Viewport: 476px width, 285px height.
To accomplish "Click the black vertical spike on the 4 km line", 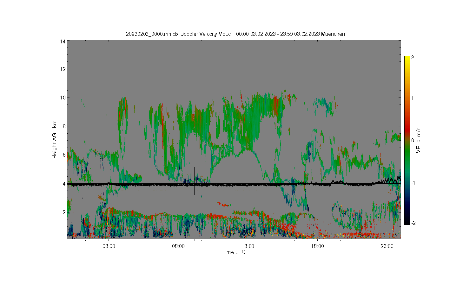I will pos(194,181).
